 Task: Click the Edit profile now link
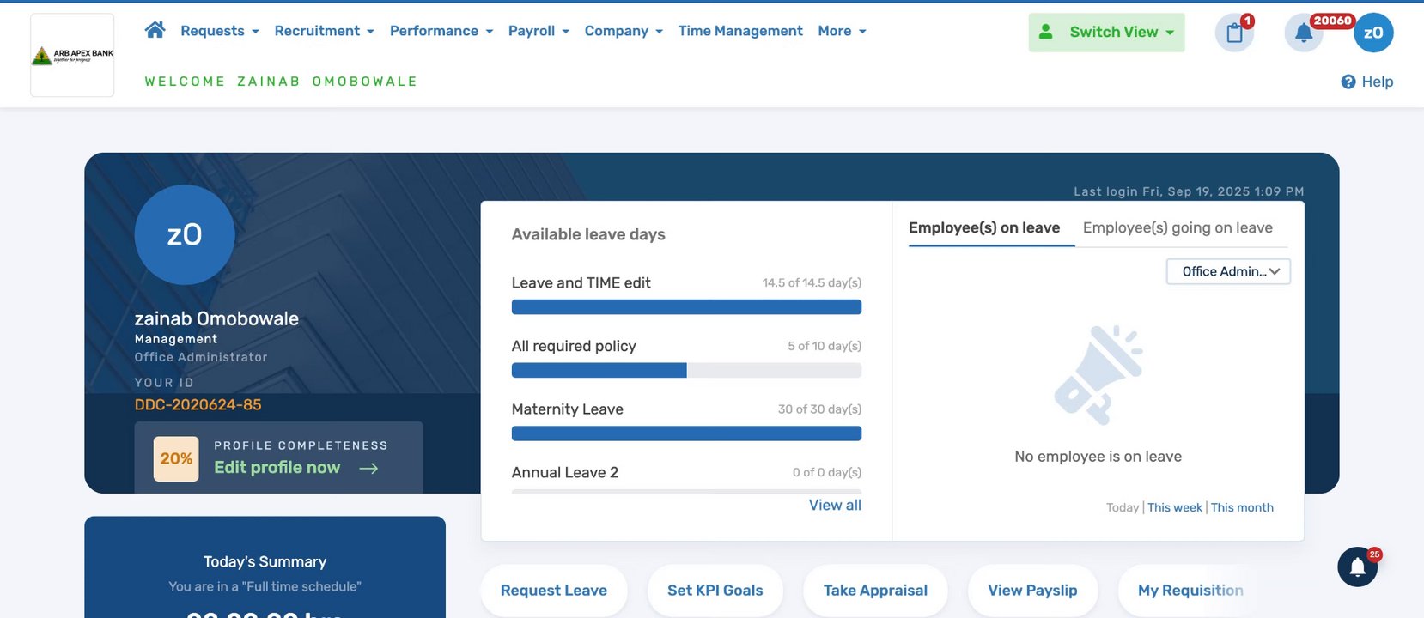click(x=277, y=468)
